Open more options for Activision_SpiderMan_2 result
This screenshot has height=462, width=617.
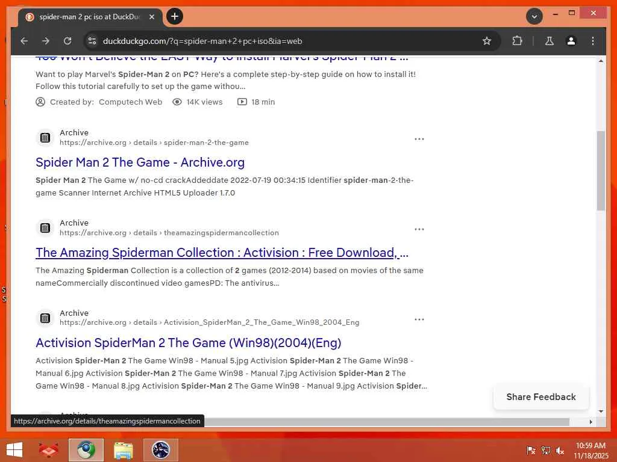tap(419, 319)
